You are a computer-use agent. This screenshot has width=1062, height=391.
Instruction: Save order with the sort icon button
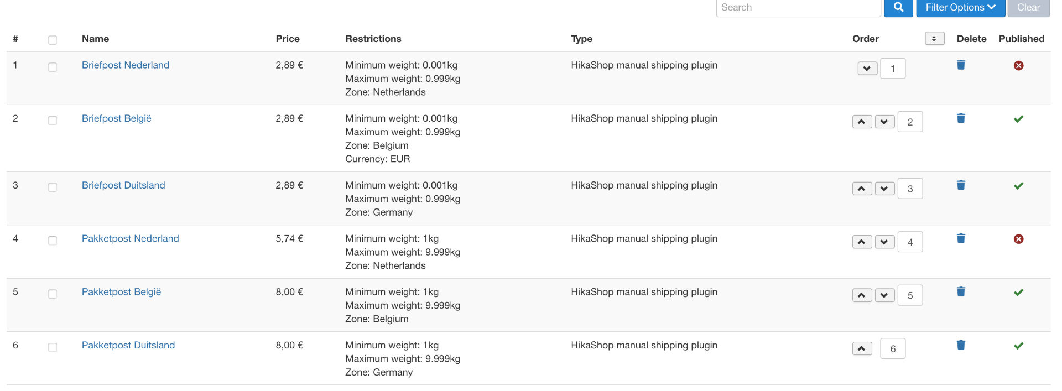coord(934,39)
